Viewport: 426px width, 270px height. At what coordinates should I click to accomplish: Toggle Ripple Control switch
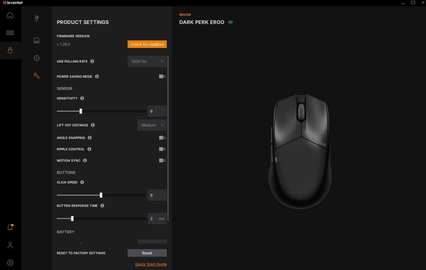click(162, 149)
